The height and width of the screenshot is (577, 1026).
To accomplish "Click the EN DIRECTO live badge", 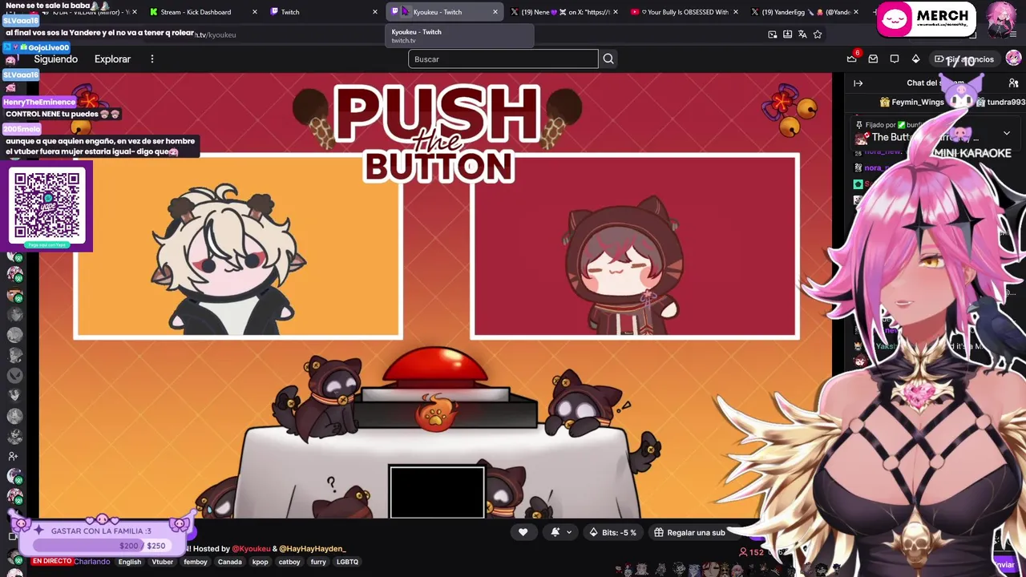I will 52,562.
